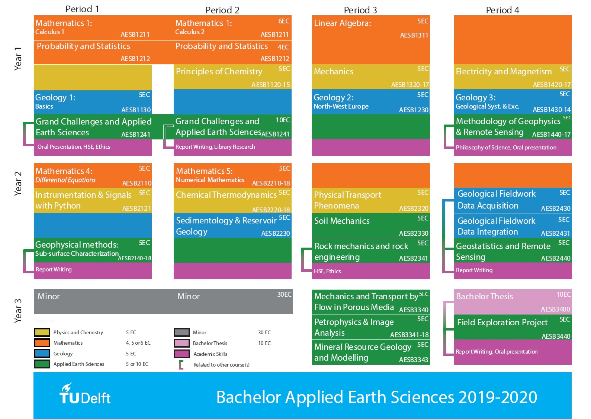Click the TU Delft logo

[85, 394]
